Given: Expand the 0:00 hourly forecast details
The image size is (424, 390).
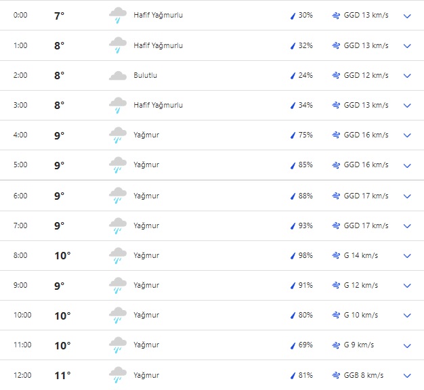Looking at the screenshot, I should point(407,16).
